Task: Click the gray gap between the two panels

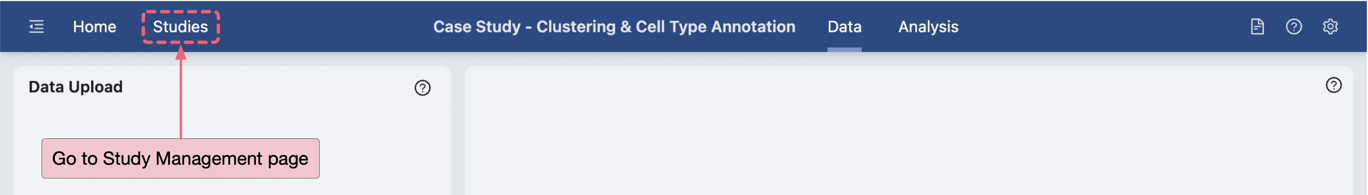Action: (x=458, y=132)
